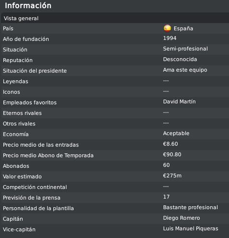The height and width of the screenshot is (238, 229).
Task: Click the Información panel title
Action: pyautogui.click(x=28, y=6)
